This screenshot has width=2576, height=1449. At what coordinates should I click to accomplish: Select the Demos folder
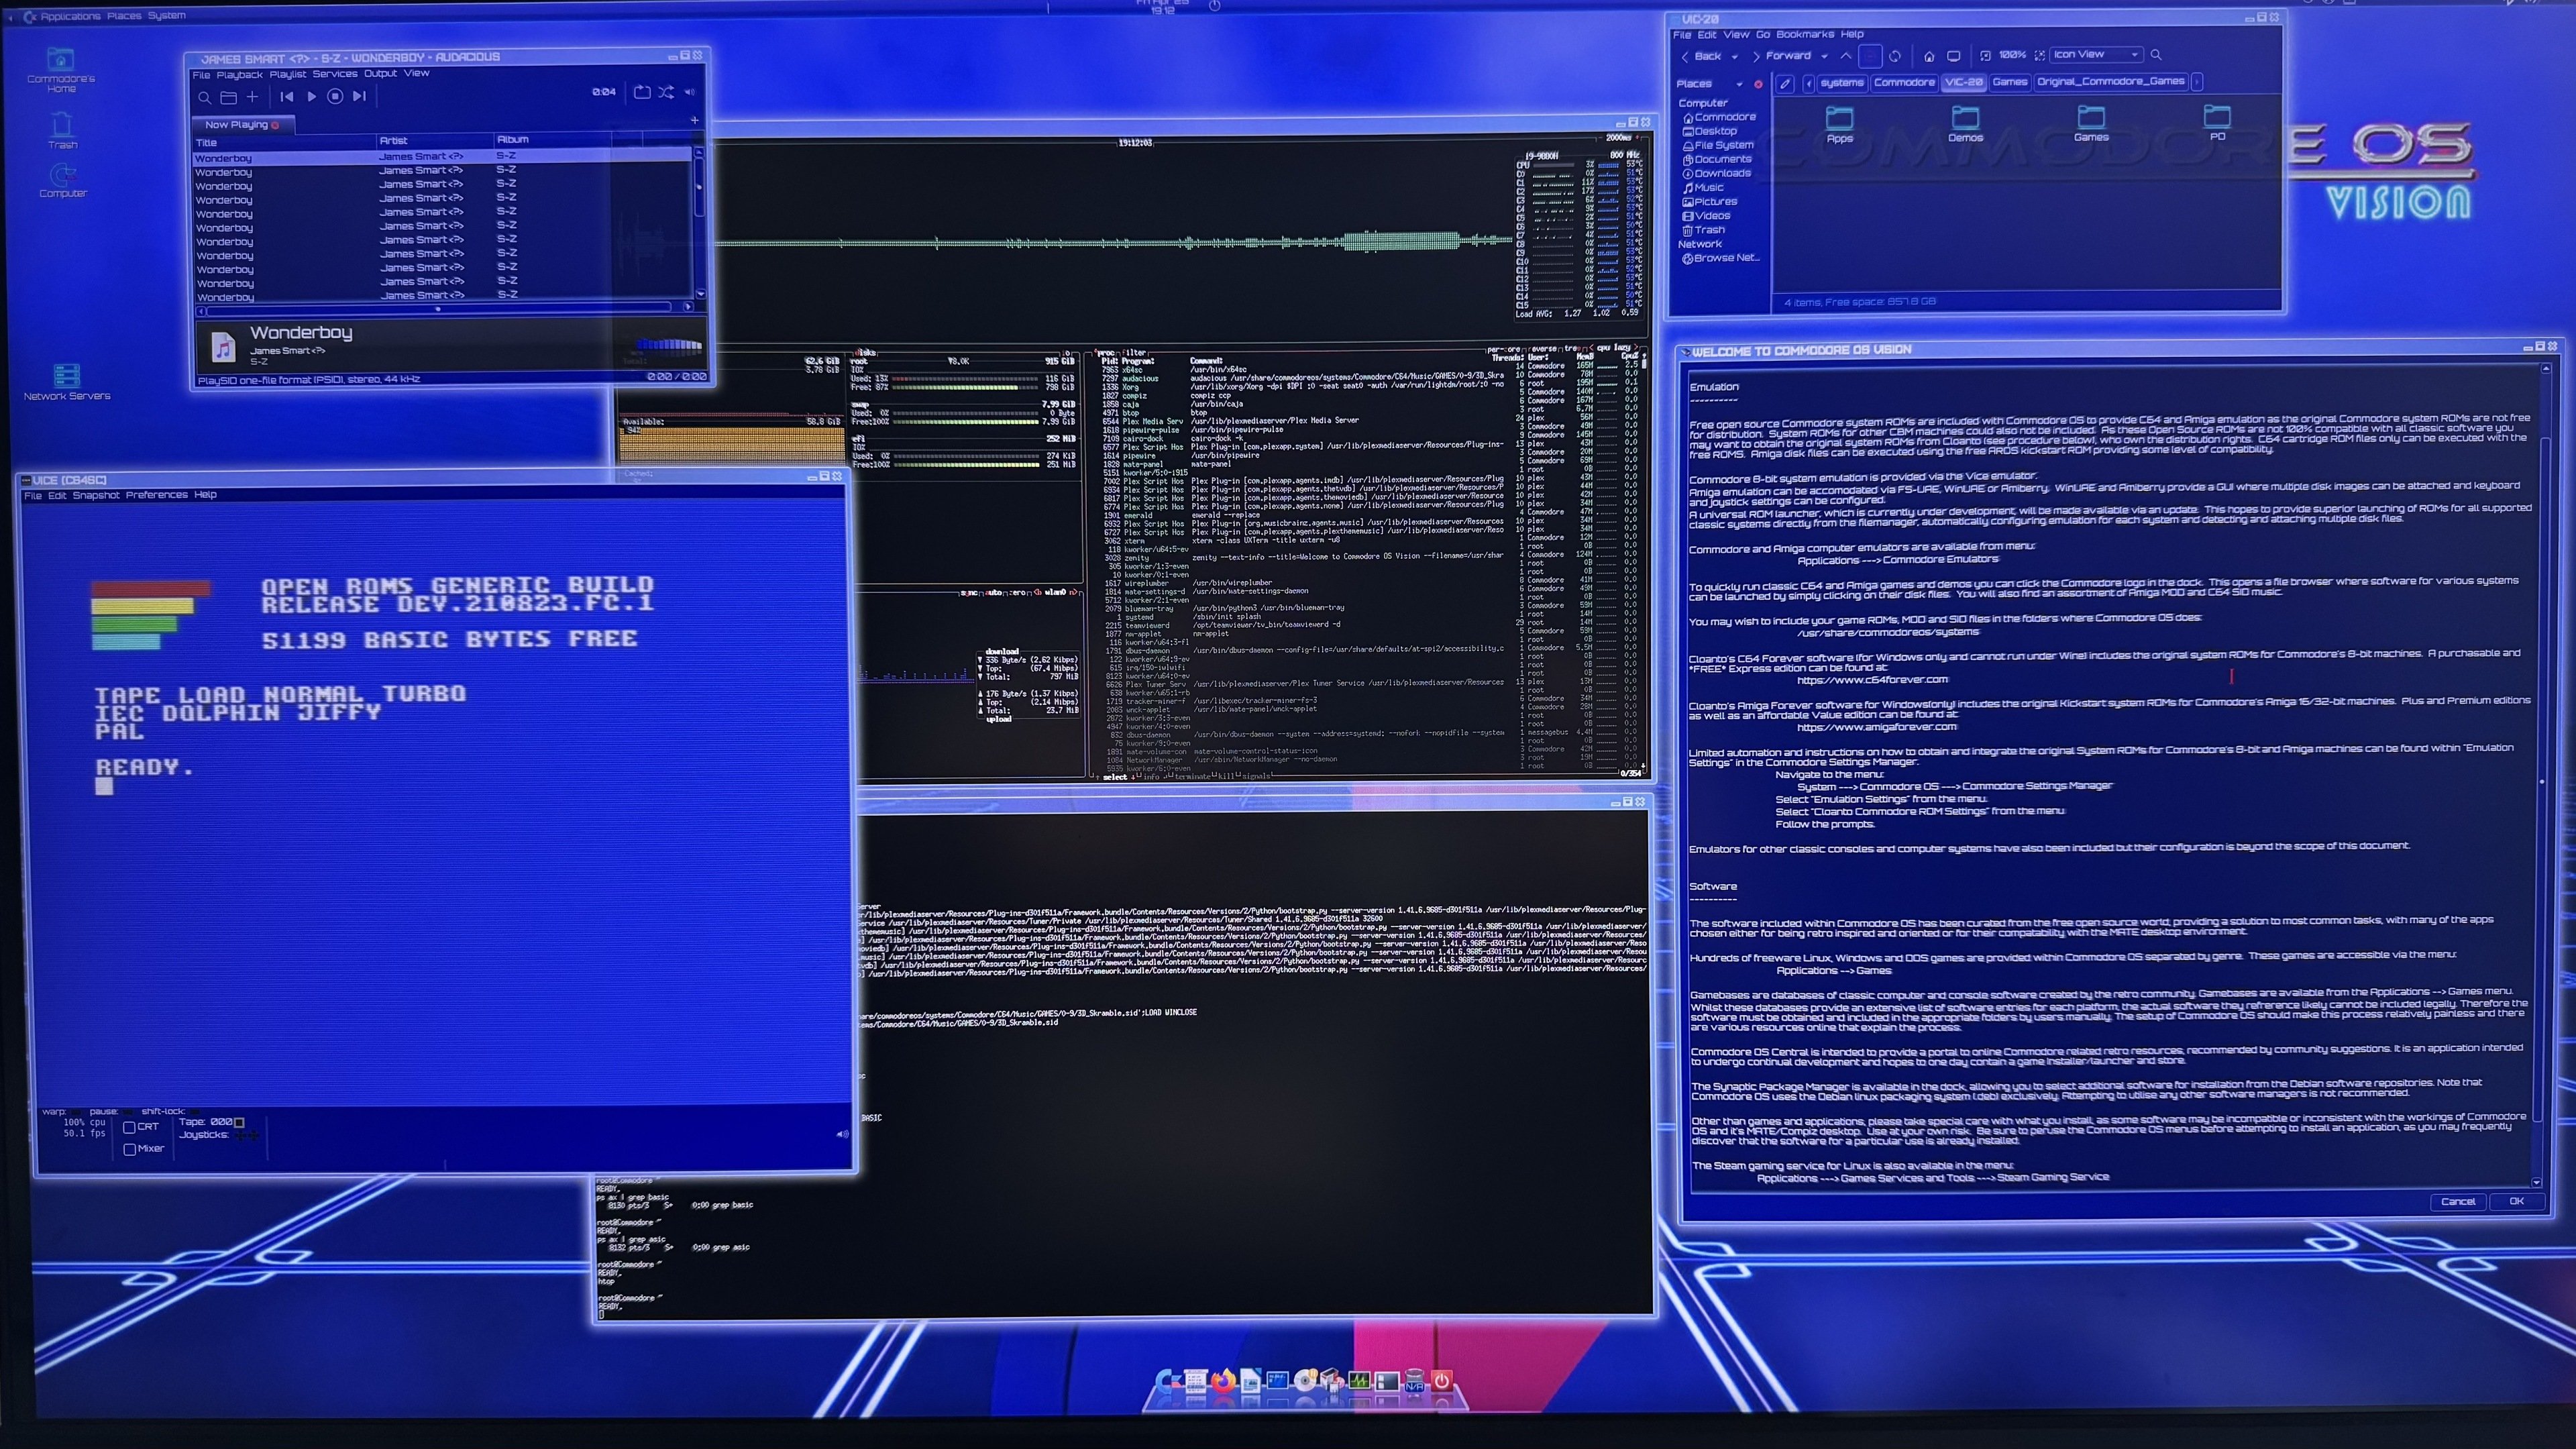point(1965,125)
